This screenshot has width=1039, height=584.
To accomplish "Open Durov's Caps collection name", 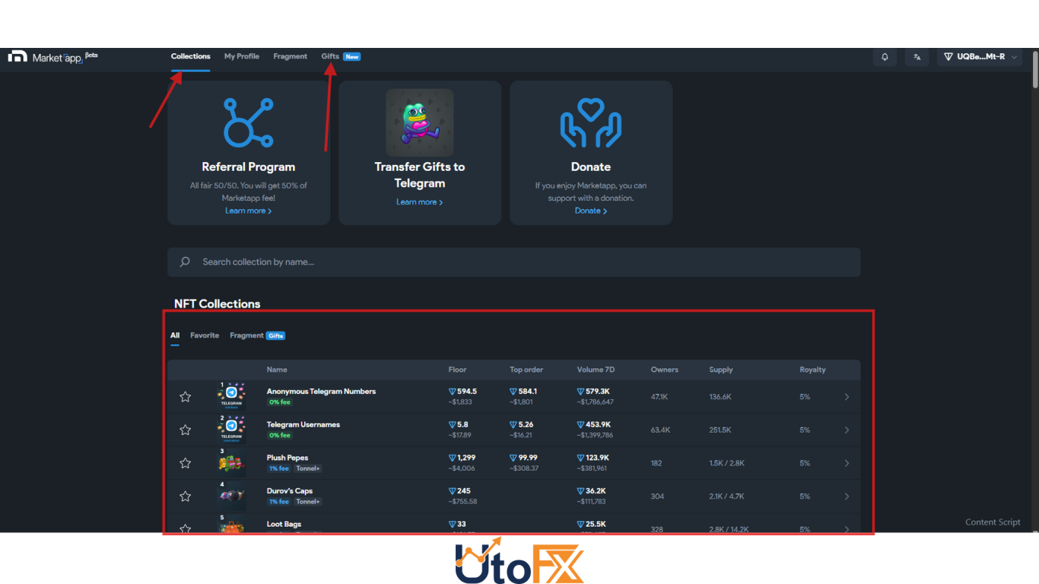I will point(290,491).
